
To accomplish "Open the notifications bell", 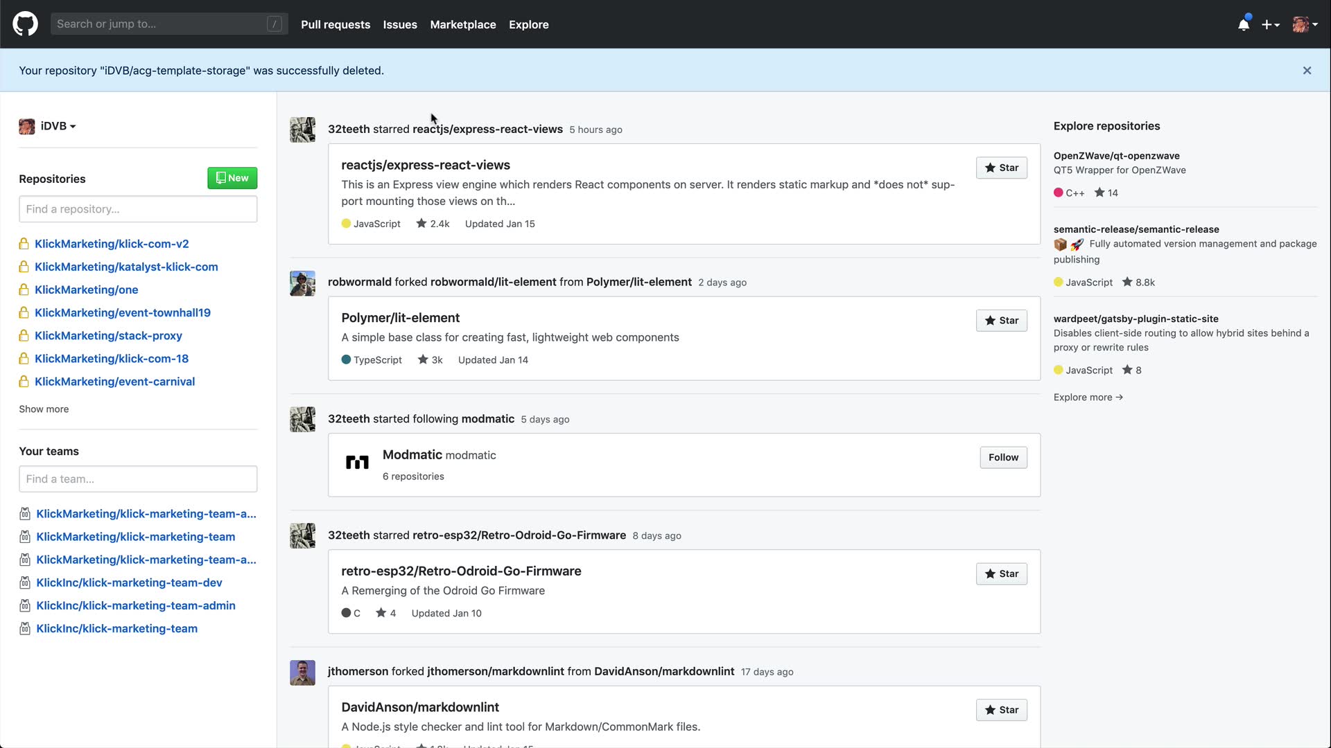I will click(1244, 25).
